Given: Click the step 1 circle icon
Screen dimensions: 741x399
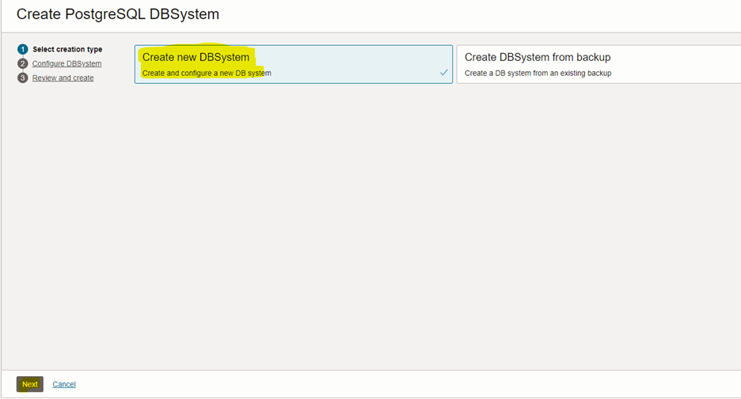Looking at the screenshot, I should pos(23,49).
